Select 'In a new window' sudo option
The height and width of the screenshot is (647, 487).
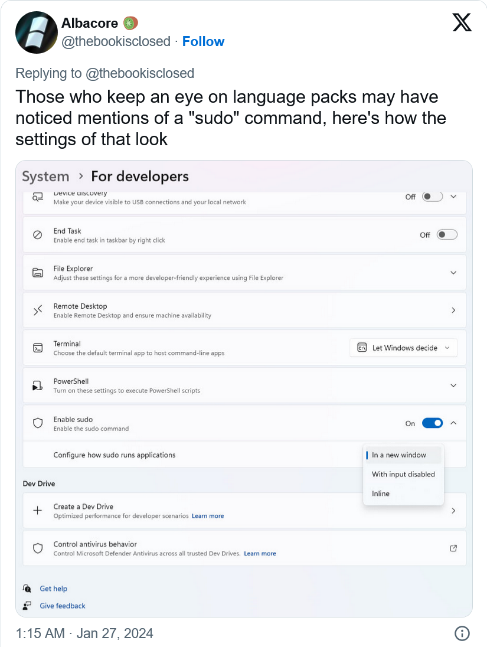(x=403, y=455)
